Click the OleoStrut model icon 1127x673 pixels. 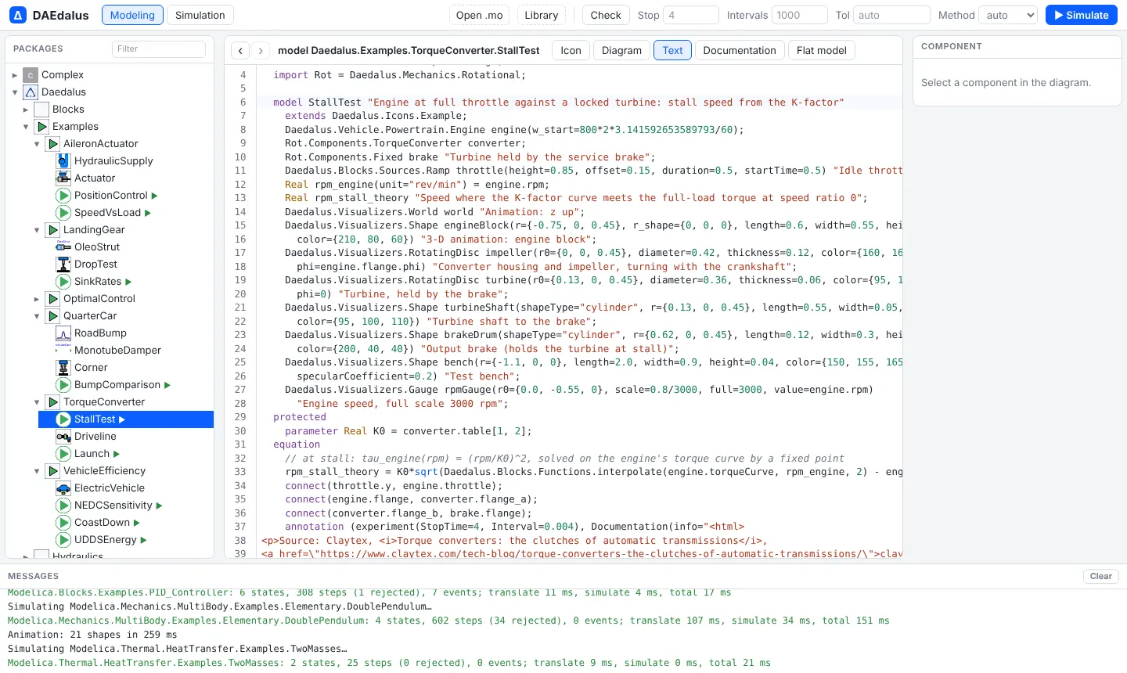coord(63,247)
